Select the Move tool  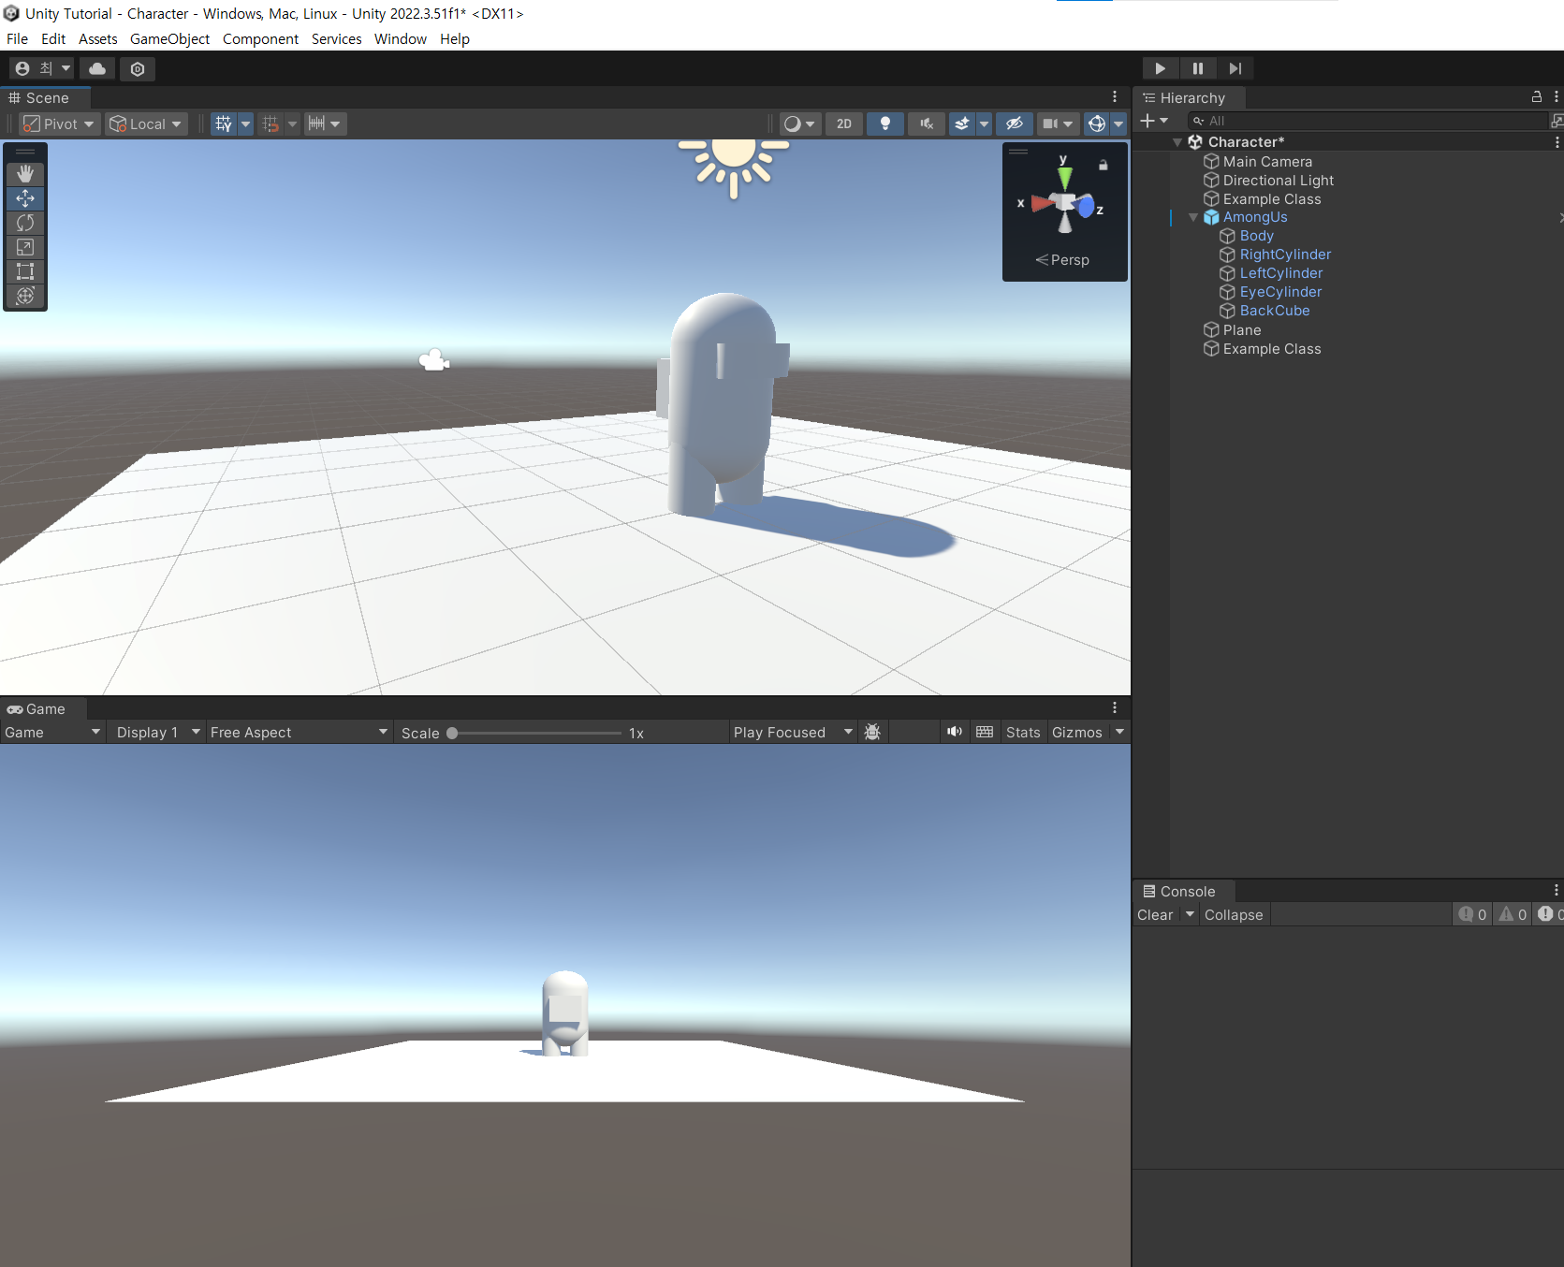25,198
